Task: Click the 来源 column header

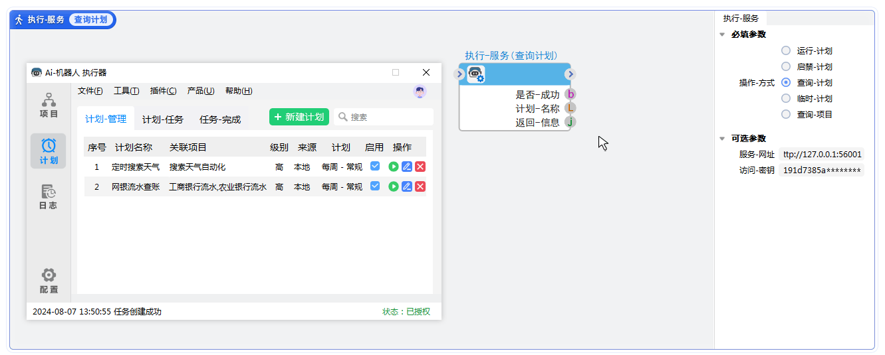Action: pyautogui.click(x=307, y=147)
